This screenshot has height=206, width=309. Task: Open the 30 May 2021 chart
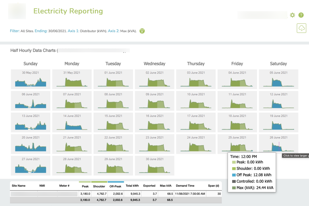click(31, 79)
